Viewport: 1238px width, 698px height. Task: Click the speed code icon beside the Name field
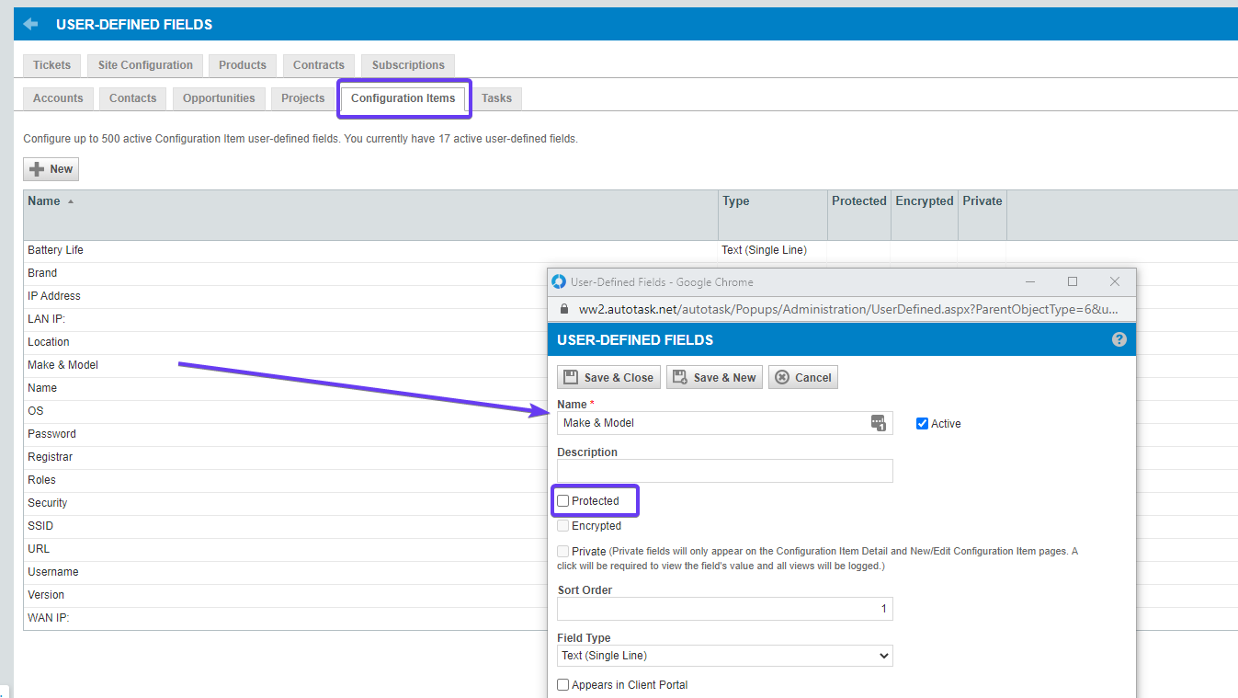click(x=878, y=422)
